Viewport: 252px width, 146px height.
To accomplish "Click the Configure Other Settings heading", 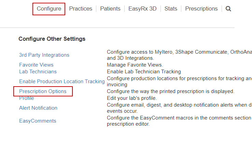I will (x=52, y=39).
